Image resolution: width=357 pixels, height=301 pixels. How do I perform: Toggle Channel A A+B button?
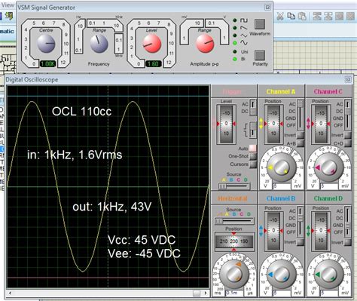pyautogui.click(x=300, y=143)
